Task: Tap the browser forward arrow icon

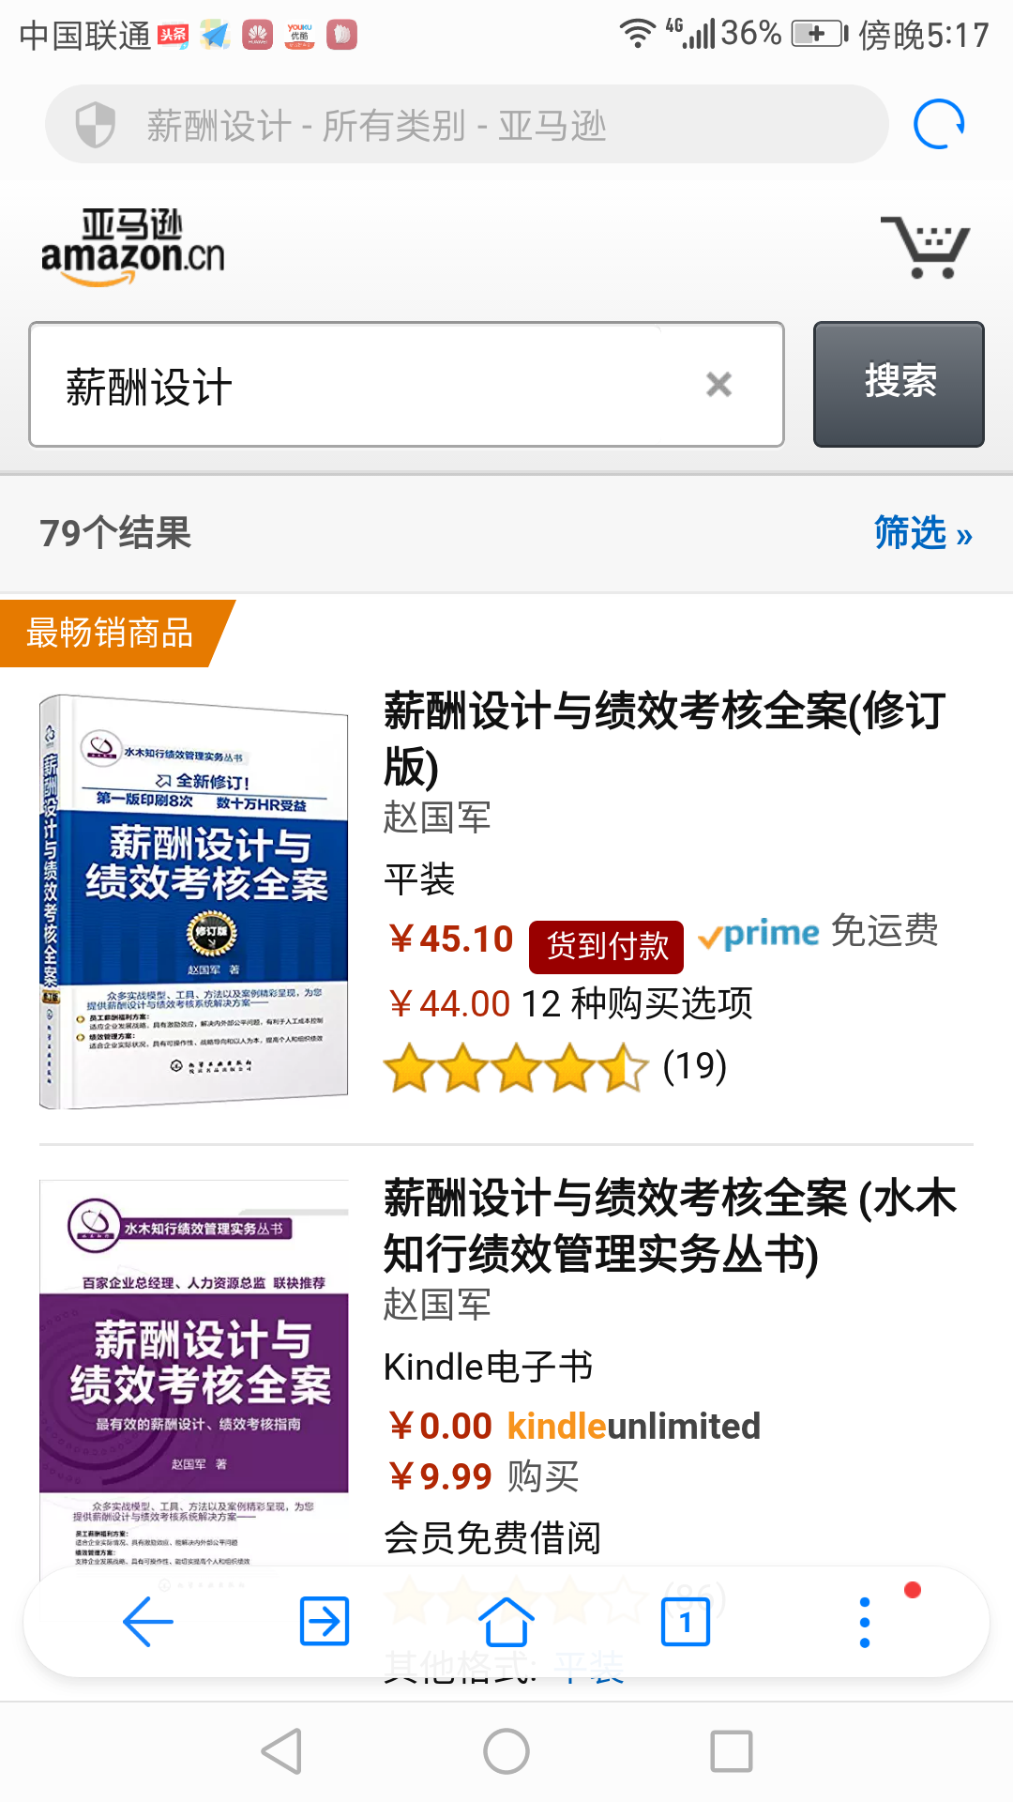Action: pyautogui.click(x=325, y=1621)
